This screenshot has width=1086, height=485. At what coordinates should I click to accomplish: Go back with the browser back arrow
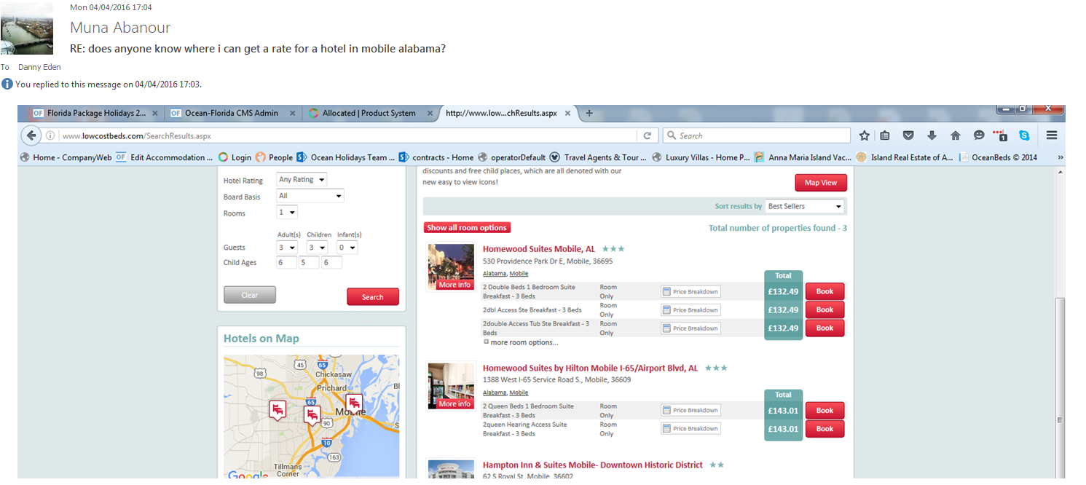[31, 135]
